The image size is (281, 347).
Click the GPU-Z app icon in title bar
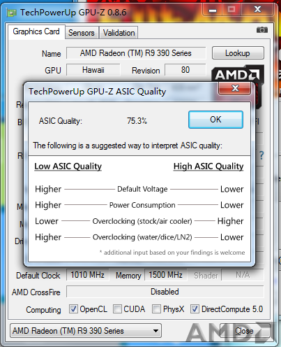pyautogui.click(x=11, y=13)
